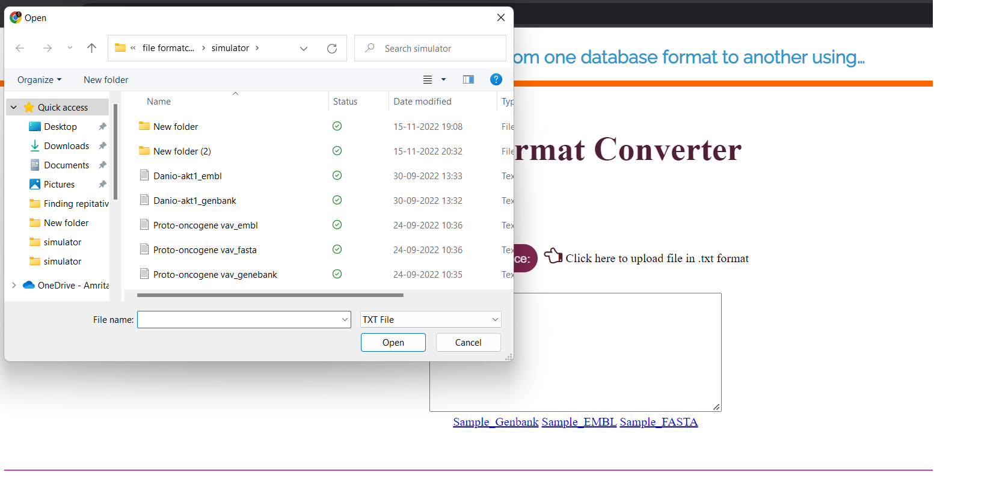This screenshot has height=484, width=1008.
Task: Click the Search simulator field
Action: (430, 48)
